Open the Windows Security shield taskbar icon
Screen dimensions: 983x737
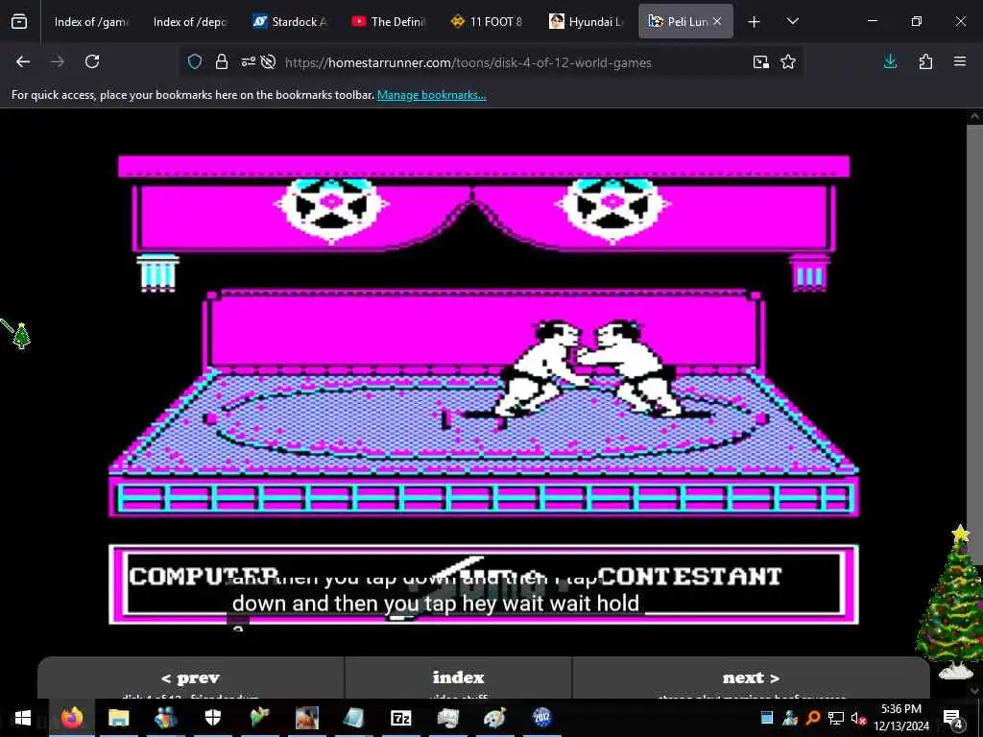point(212,718)
